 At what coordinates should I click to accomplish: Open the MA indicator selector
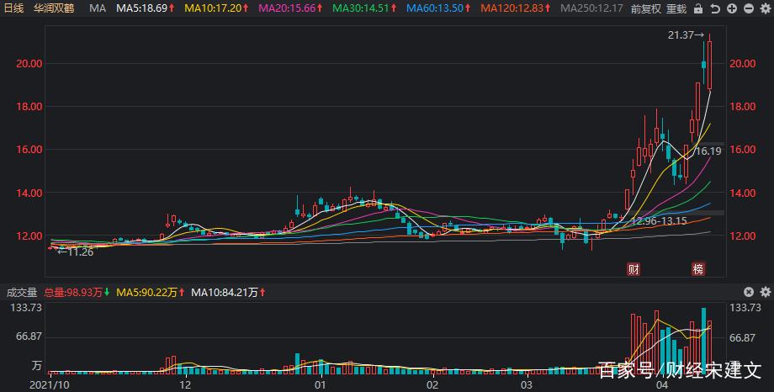(x=98, y=8)
